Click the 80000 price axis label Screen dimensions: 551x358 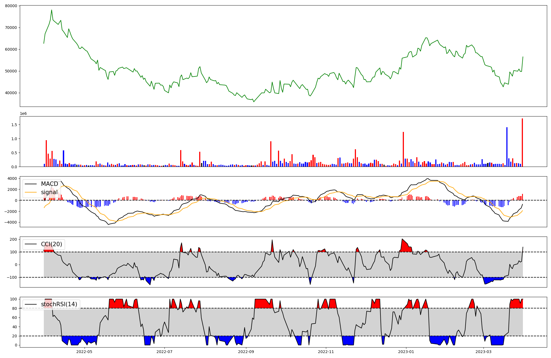point(11,6)
